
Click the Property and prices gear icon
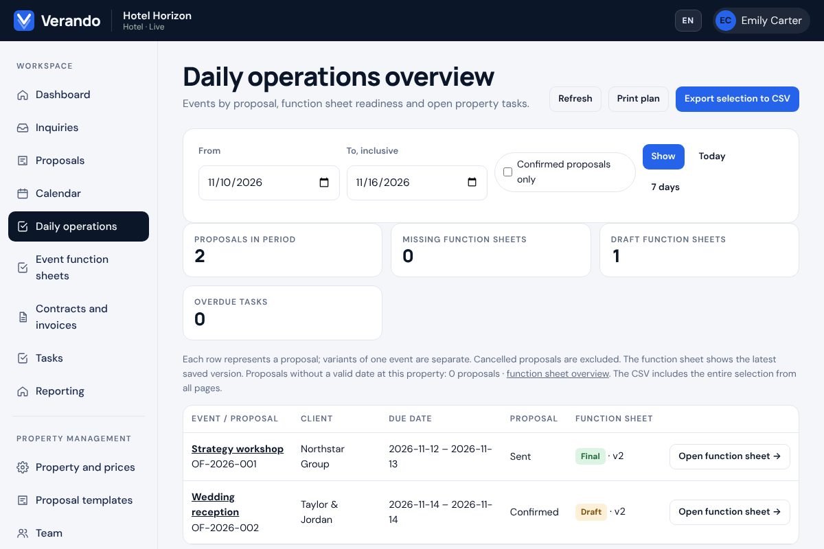[23, 467]
